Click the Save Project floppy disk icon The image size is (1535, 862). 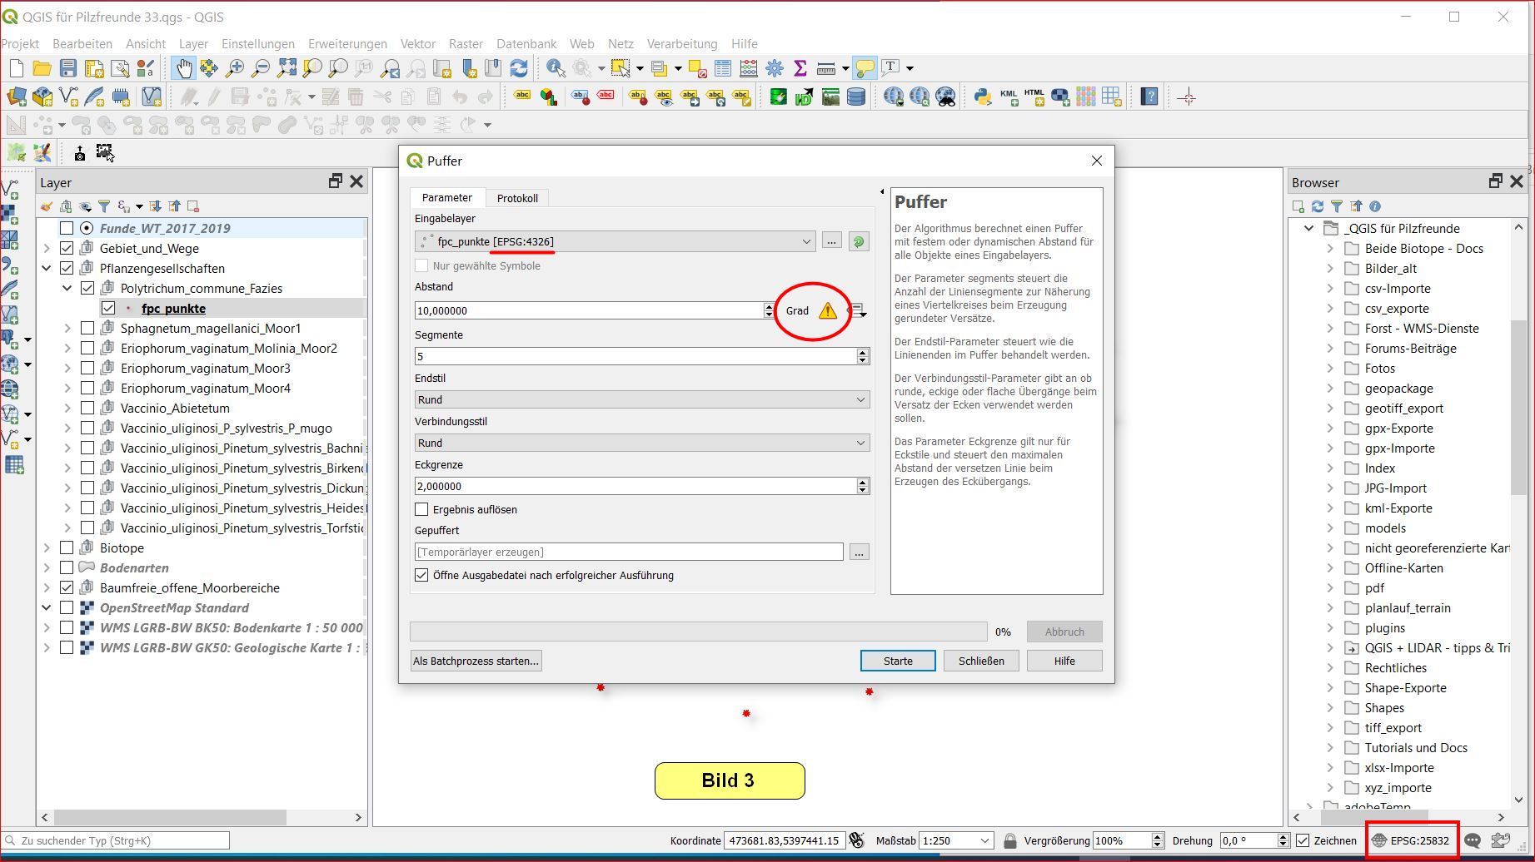point(68,68)
